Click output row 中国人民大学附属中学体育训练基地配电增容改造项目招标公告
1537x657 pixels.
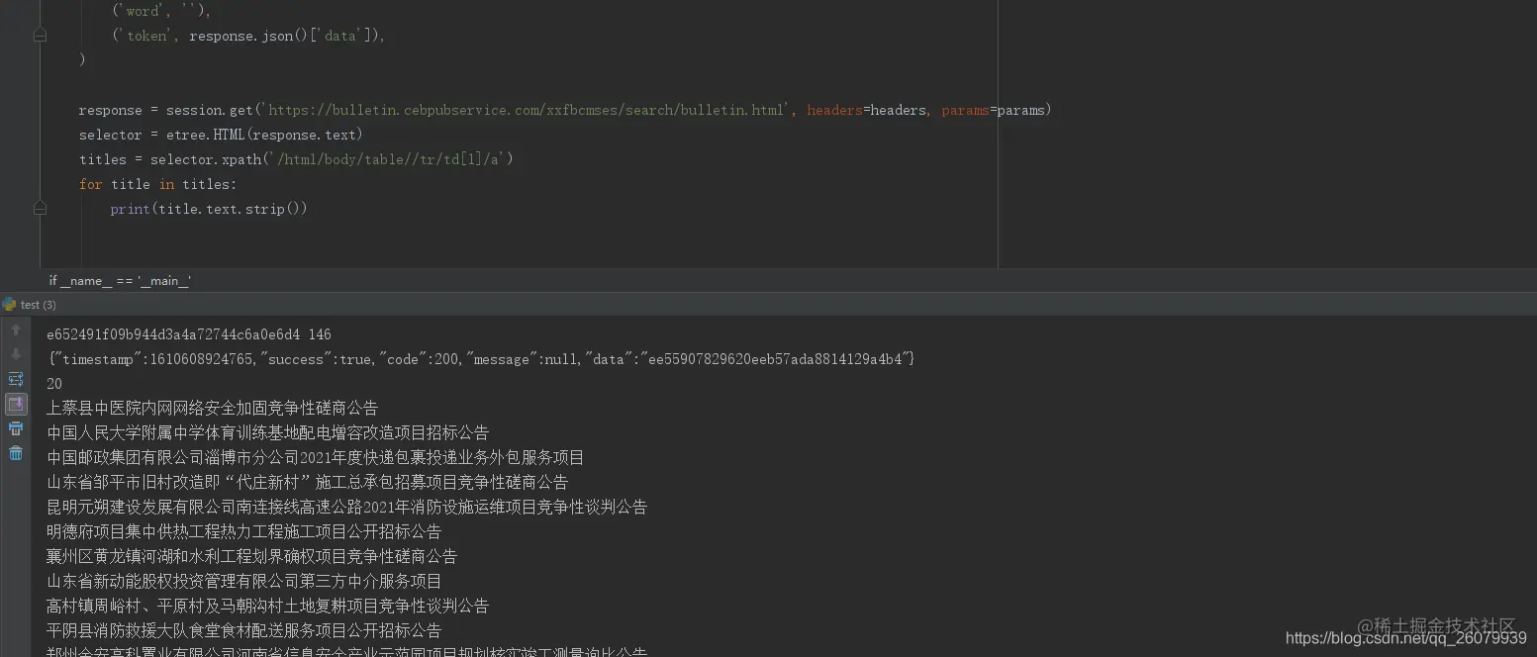267,432
